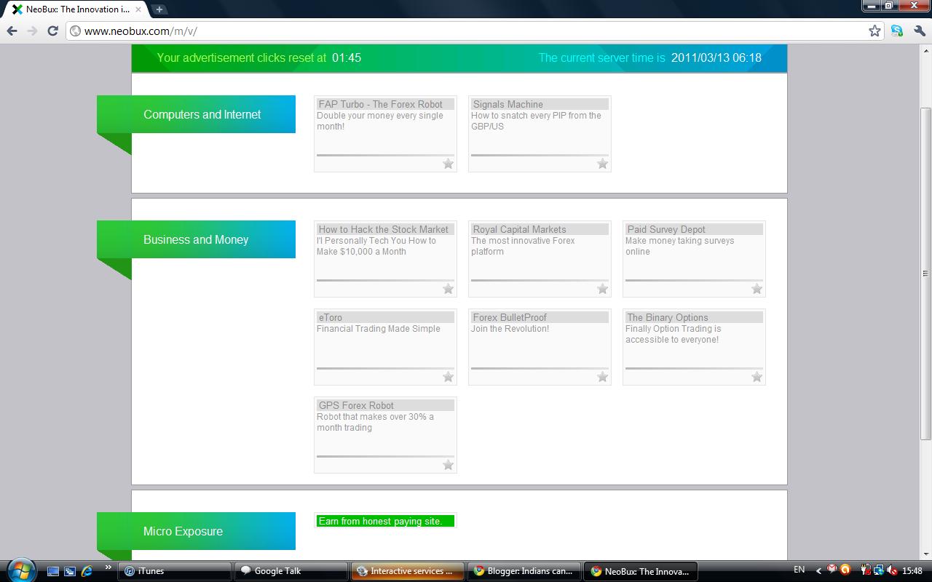Click the page vertical scrollbar thumb
Image resolution: width=932 pixels, height=582 pixels.
[925, 273]
